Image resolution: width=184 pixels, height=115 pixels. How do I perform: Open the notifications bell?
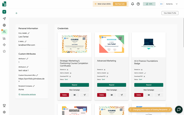pos(132,4)
